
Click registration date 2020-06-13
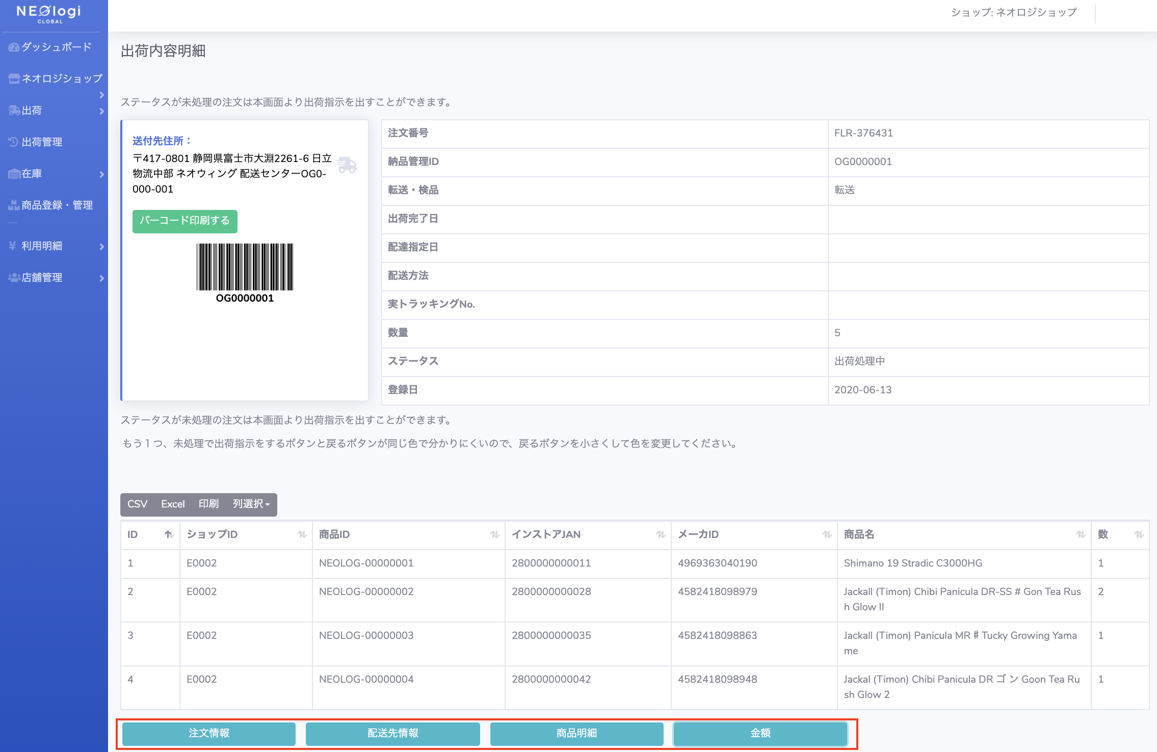[x=863, y=390]
